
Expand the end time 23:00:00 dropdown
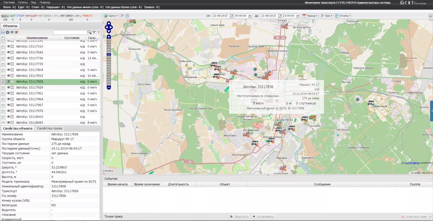(298, 16)
